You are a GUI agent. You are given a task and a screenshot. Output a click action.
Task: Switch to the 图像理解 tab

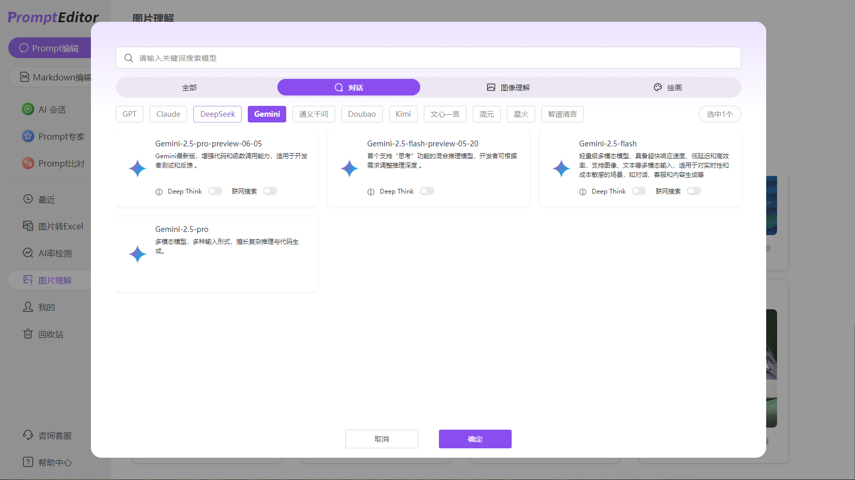[508, 87]
